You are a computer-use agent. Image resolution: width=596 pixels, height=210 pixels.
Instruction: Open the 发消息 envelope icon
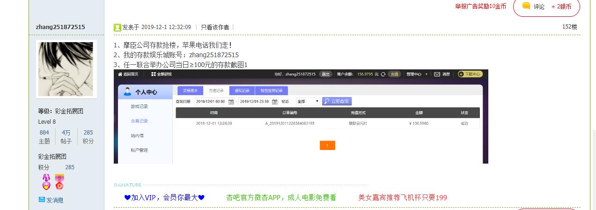coord(42,200)
